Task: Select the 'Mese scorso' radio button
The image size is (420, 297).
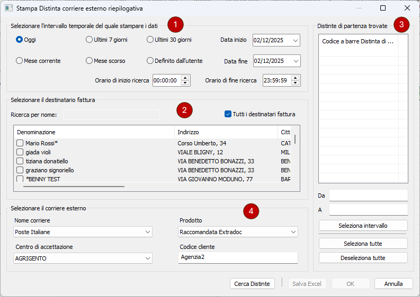Action: pyautogui.click(x=89, y=61)
